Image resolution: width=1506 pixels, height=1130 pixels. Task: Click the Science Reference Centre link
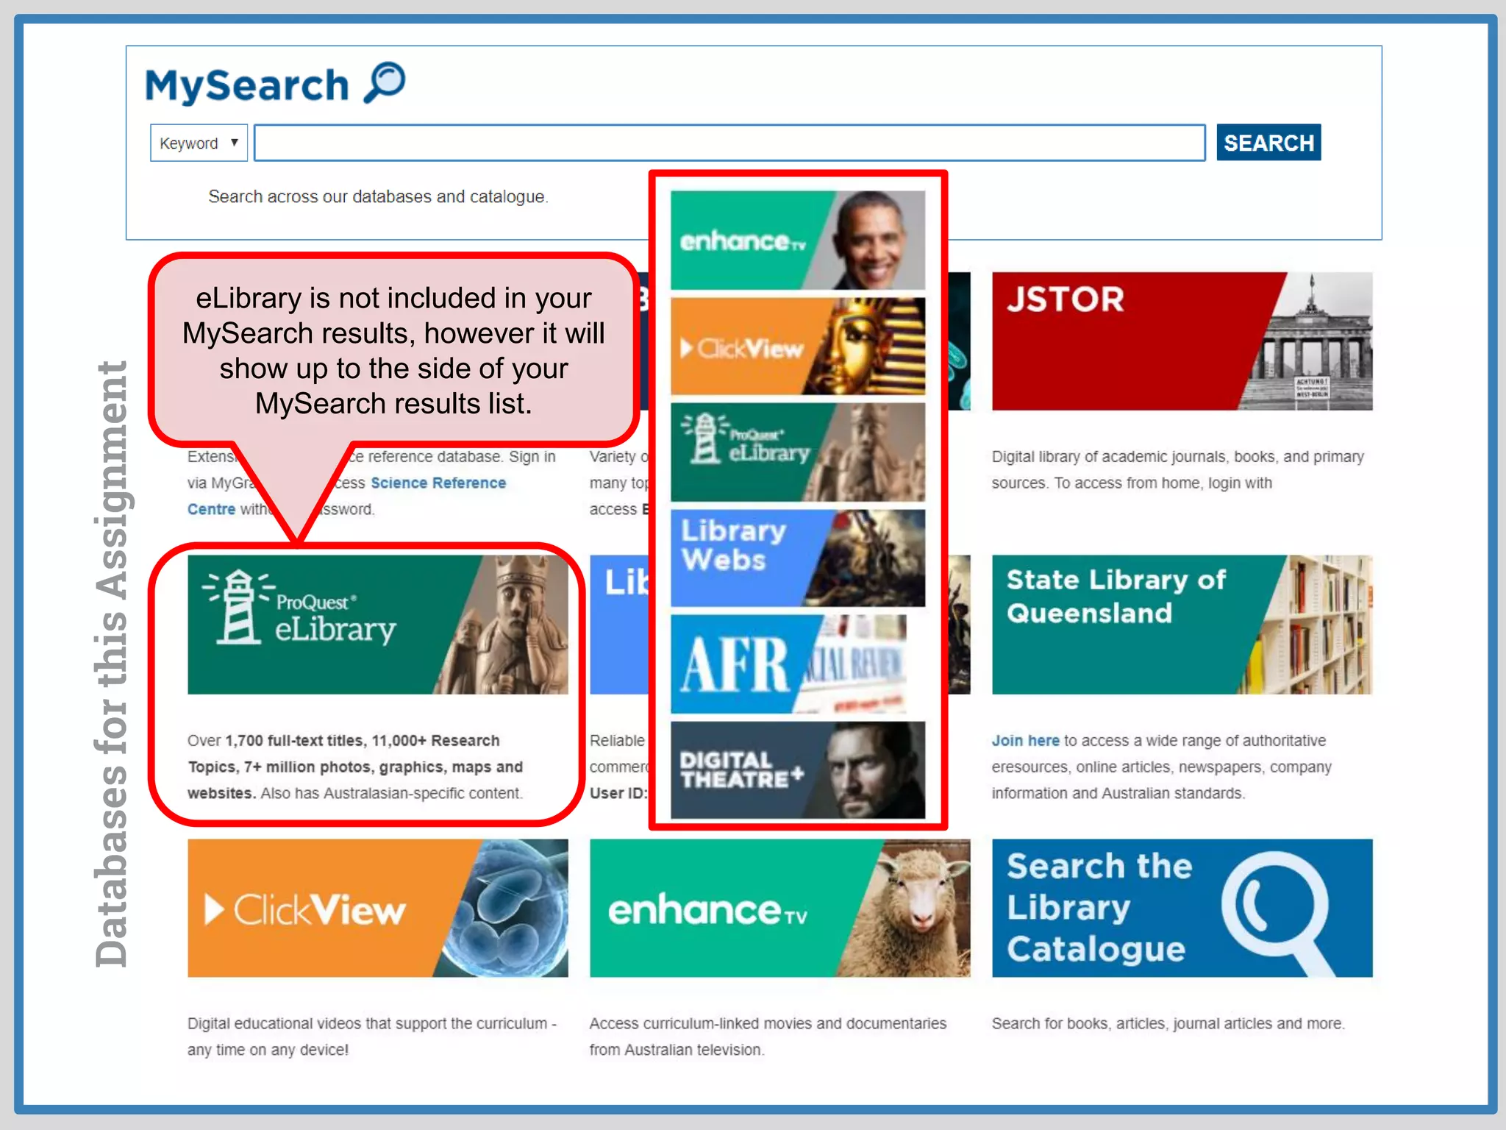(438, 483)
